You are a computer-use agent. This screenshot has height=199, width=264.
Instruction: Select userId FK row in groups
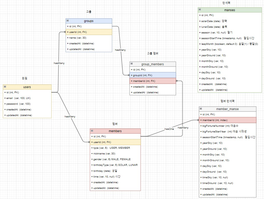(89, 32)
